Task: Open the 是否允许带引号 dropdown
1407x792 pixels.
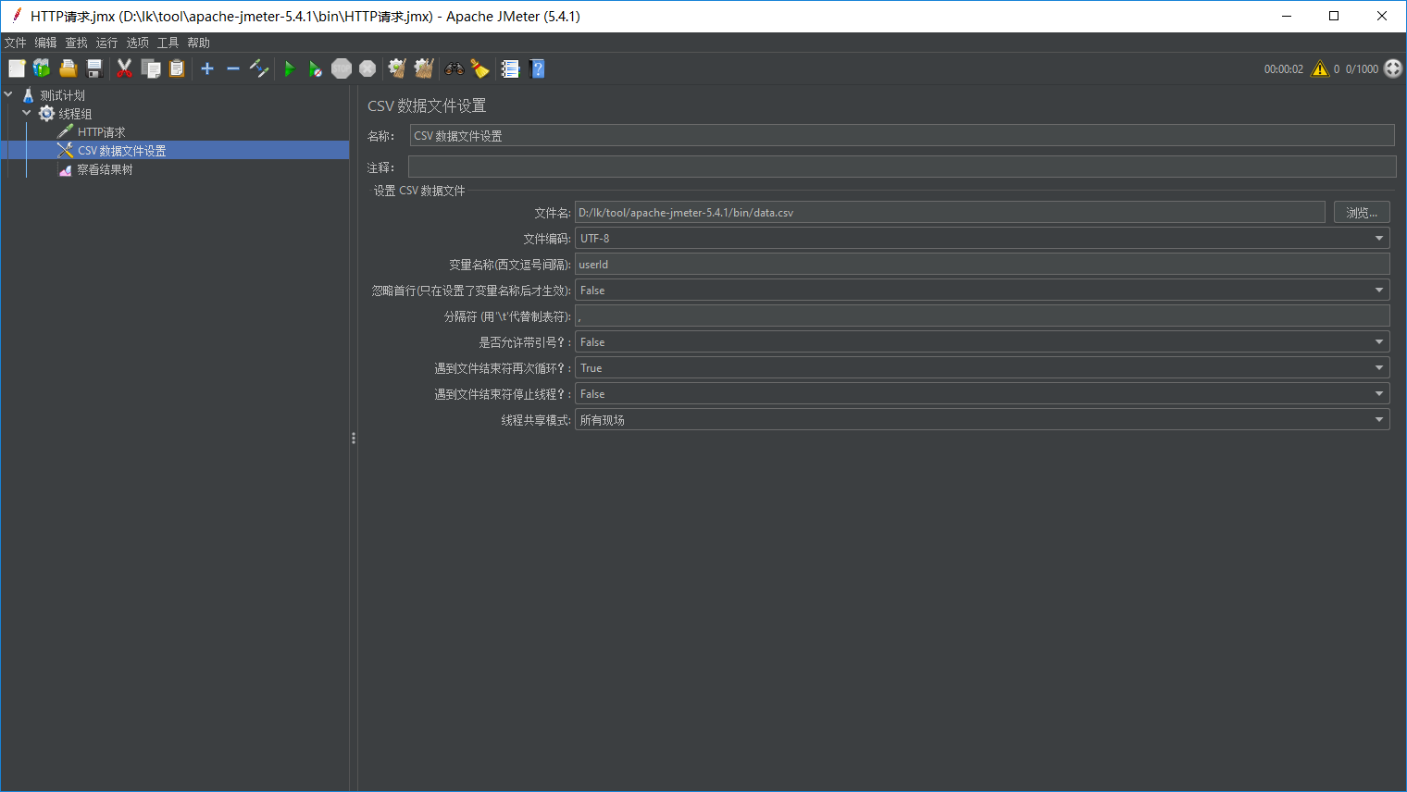Action: click(1379, 341)
